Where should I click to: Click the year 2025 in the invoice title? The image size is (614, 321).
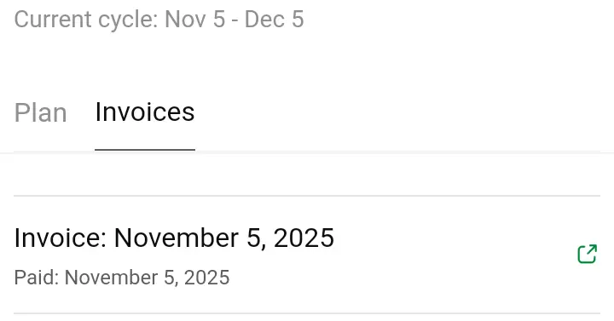[304, 238]
